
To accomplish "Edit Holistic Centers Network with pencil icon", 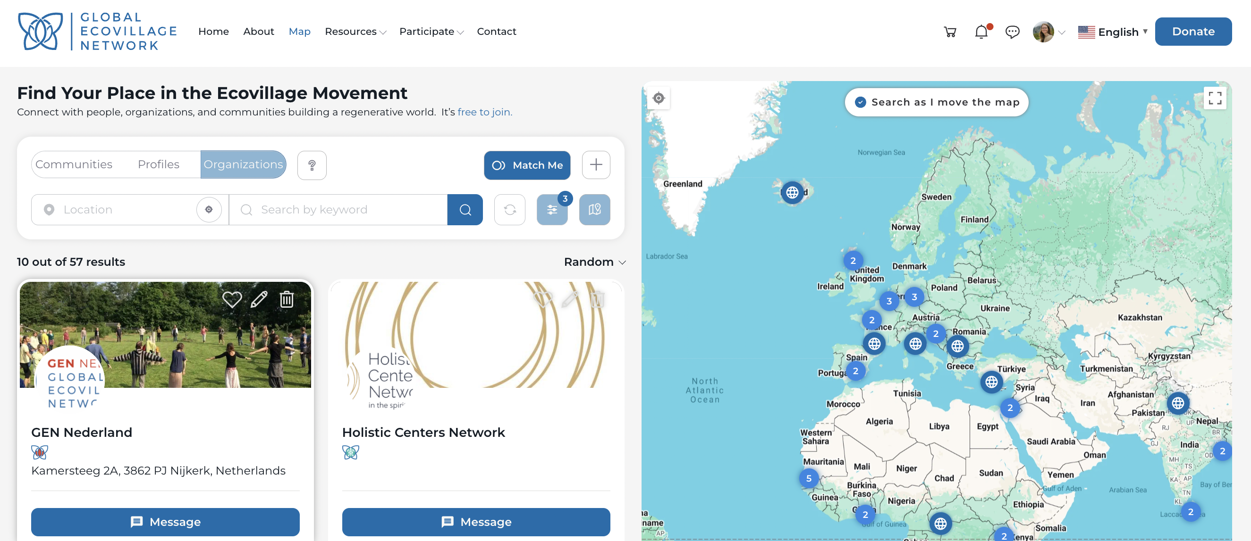I will point(570,299).
